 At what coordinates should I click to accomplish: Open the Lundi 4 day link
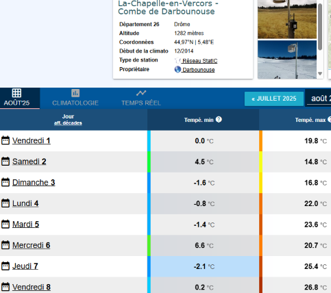pyautogui.click(x=25, y=203)
